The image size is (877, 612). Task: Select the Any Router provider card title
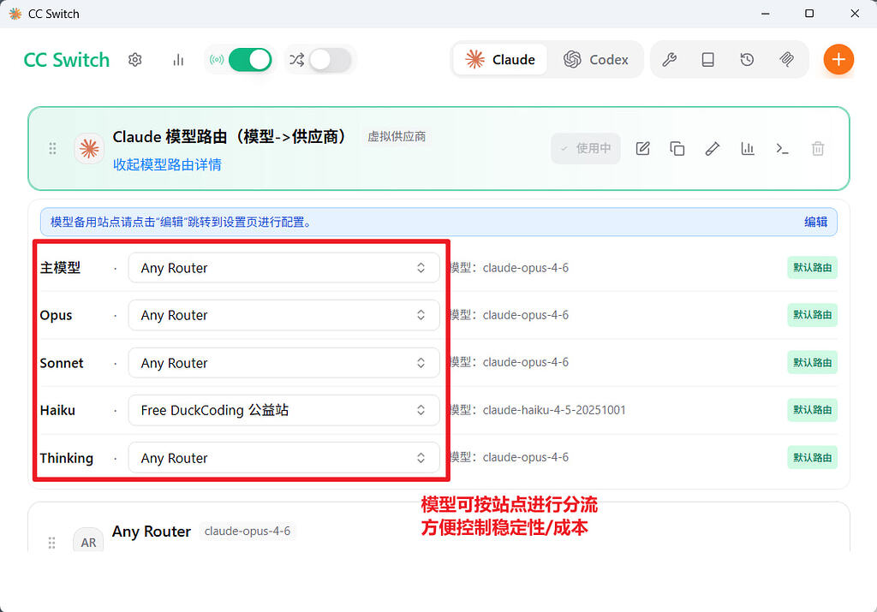[x=152, y=531]
